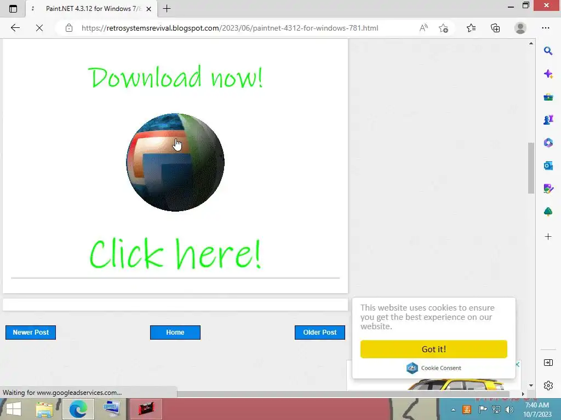Screen dimensions: 561x420
Task: Click the scroll down arrow
Action: coord(531,386)
